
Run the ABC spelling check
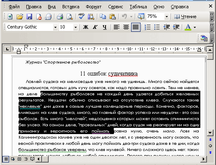tap(82, 16)
